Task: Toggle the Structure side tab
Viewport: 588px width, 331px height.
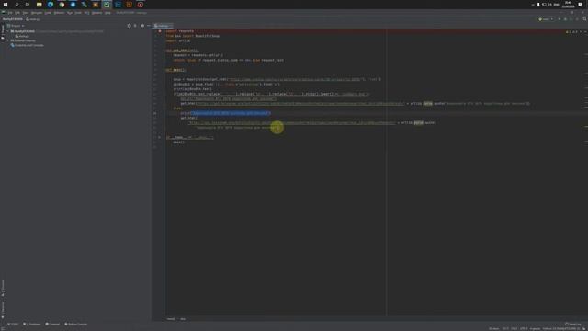Action: coord(3,288)
